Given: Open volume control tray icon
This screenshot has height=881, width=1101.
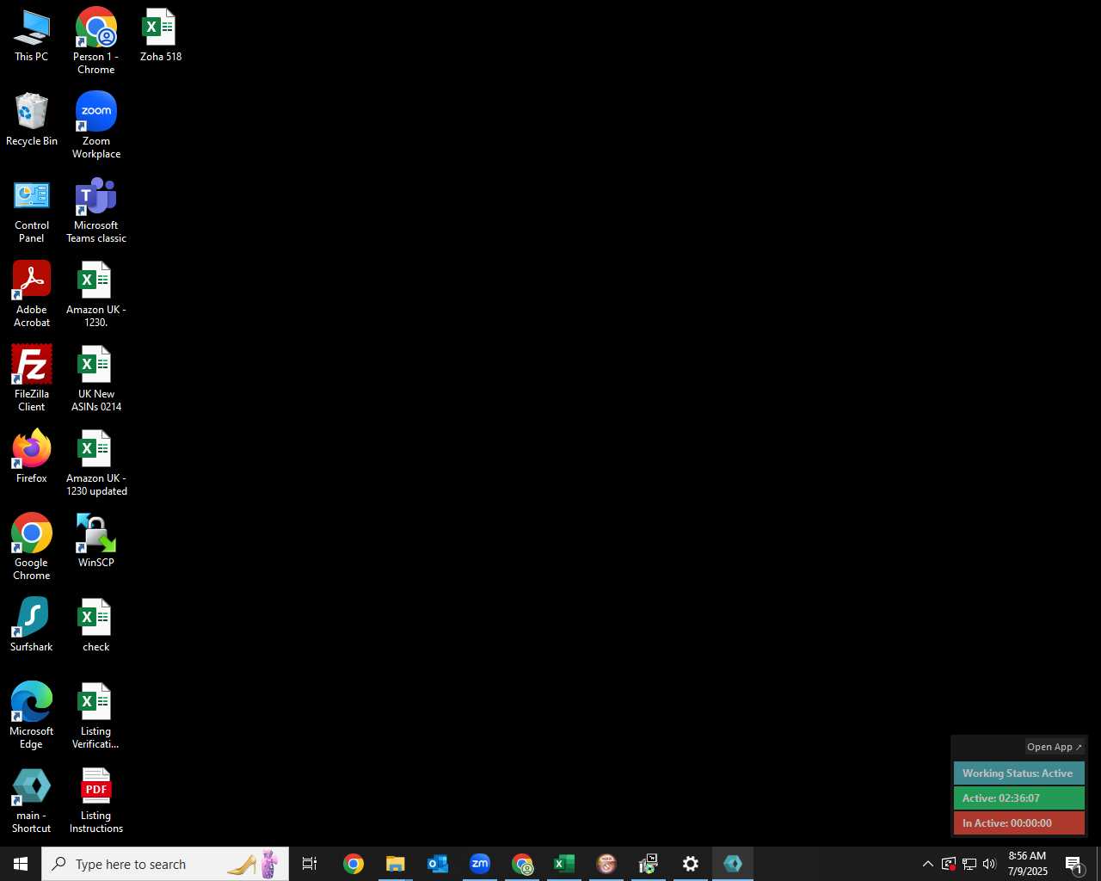Looking at the screenshot, I should tap(990, 864).
